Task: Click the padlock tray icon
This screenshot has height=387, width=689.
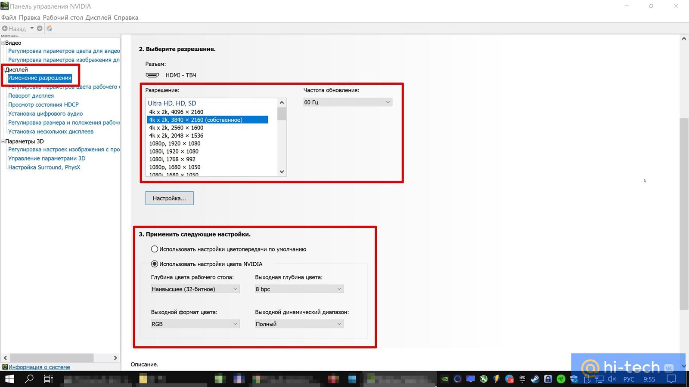Action: click(548, 379)
